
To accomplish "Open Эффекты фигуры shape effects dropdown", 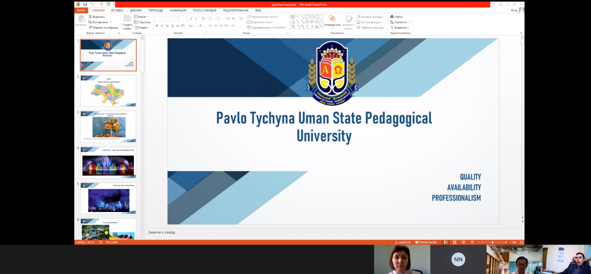I will tap(371, 28).
